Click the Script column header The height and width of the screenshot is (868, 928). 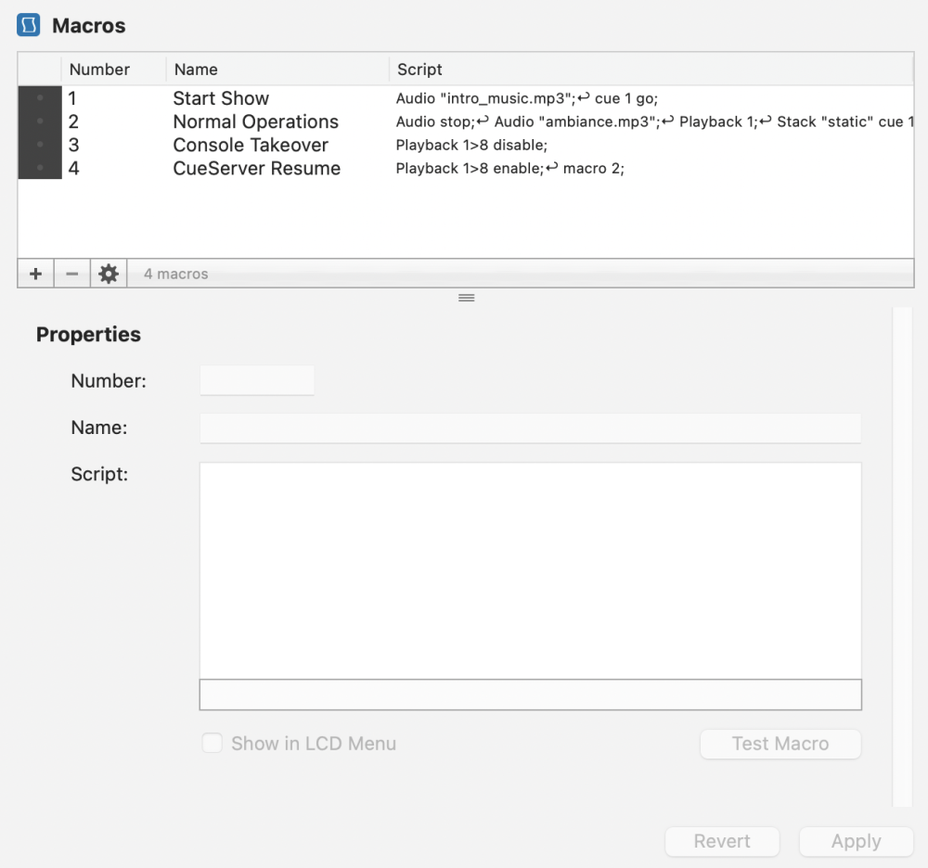point(419,70)
